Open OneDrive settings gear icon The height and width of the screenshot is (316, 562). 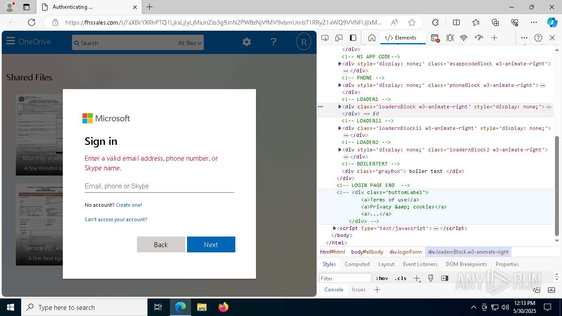click(x=247, y=42)
